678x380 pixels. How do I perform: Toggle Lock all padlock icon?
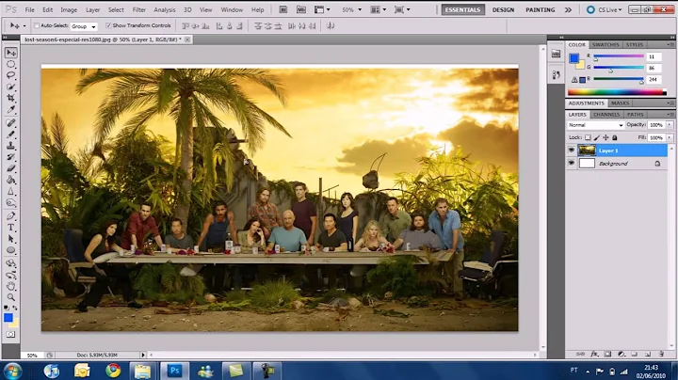click(615, 137)
